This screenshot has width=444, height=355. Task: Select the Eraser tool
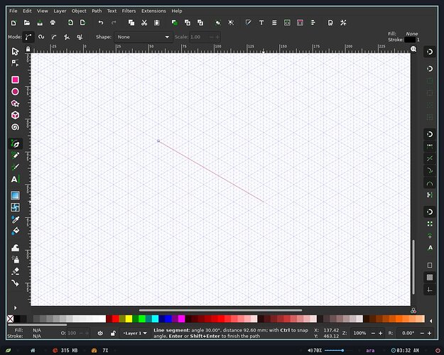(x=16, y=271)
